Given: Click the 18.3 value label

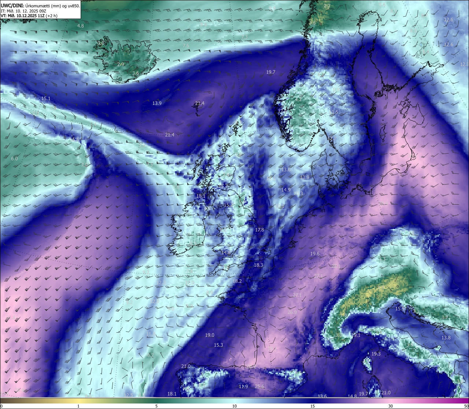Looking at the screenshot, I should [258, 265].
